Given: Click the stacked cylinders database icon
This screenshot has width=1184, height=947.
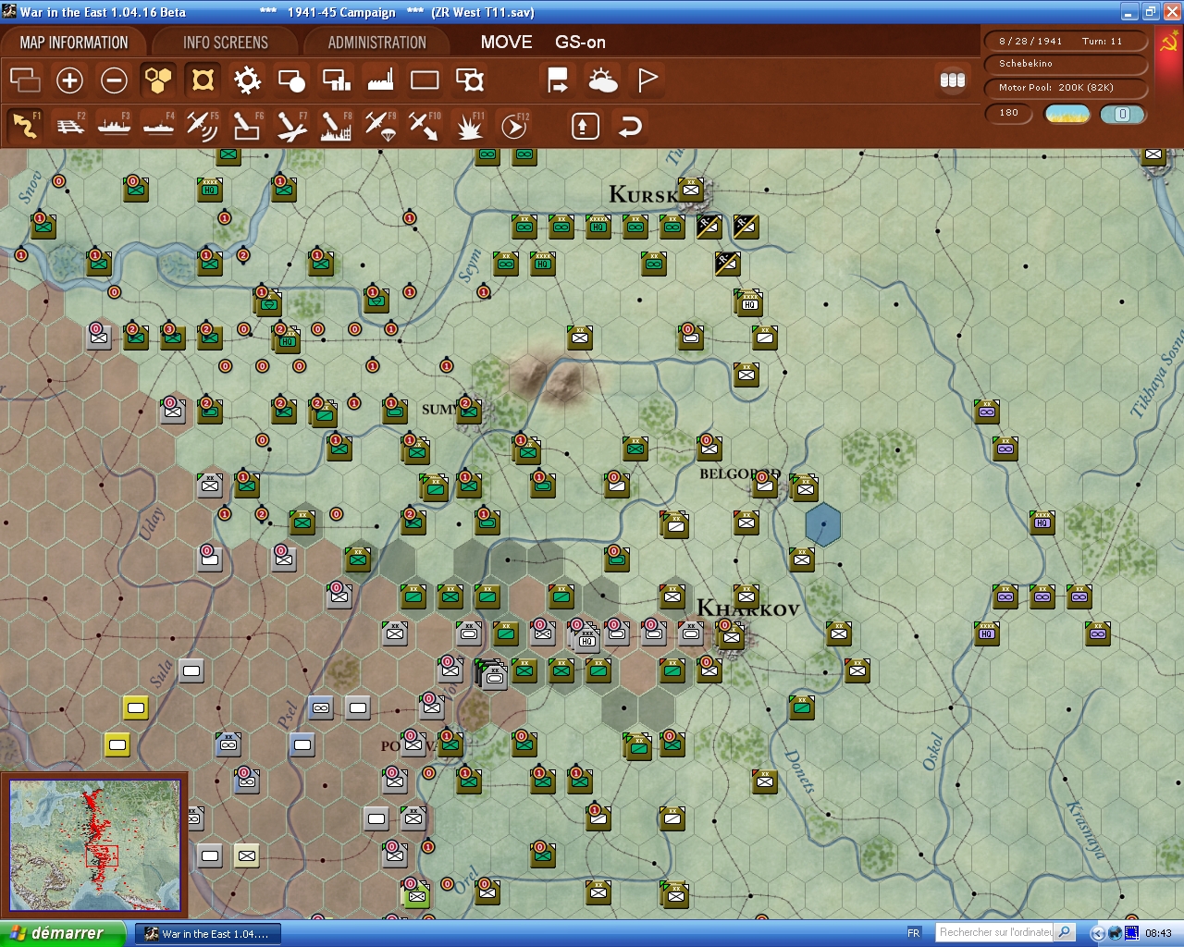Looking at the screenshot, I should point(953,80).
